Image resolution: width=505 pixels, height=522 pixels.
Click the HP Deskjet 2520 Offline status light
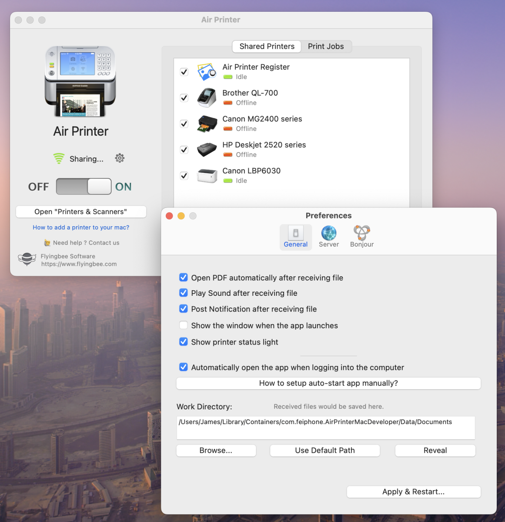tap(228, 155)
